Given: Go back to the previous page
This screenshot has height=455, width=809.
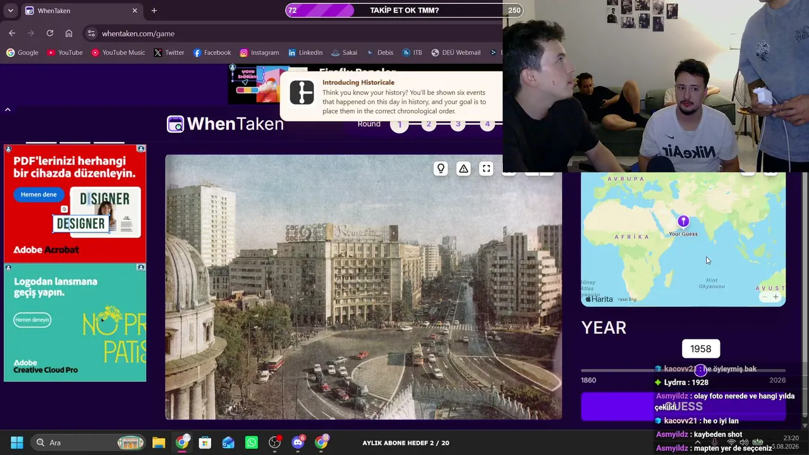Looking at the screenshot, I should [12, 33].
